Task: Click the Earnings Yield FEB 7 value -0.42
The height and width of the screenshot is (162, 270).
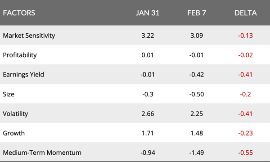Action: [x=197, y=75]
